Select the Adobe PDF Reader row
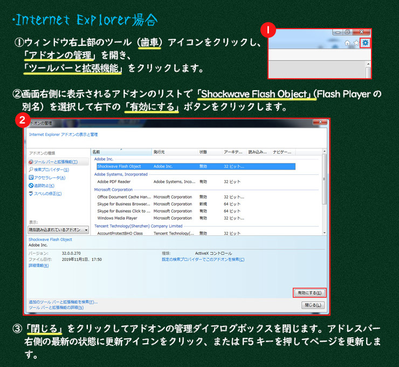Image resolution: width=399 pixels, height=367 pixels. [196, 181]
